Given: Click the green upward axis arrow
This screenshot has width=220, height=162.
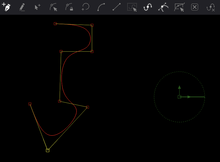Looking at the screenshot, I should pos(179,87).
